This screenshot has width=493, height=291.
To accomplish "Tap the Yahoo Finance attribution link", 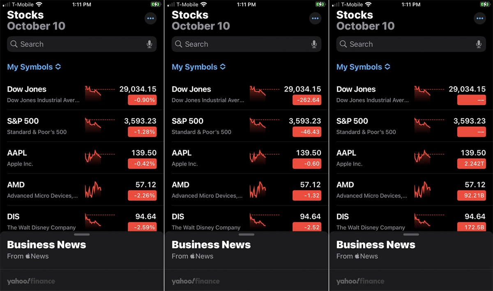I will [31, 281].
